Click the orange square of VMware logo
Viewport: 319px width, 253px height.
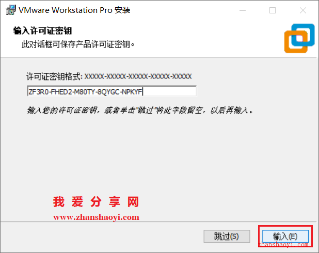(x=296, y=42)
